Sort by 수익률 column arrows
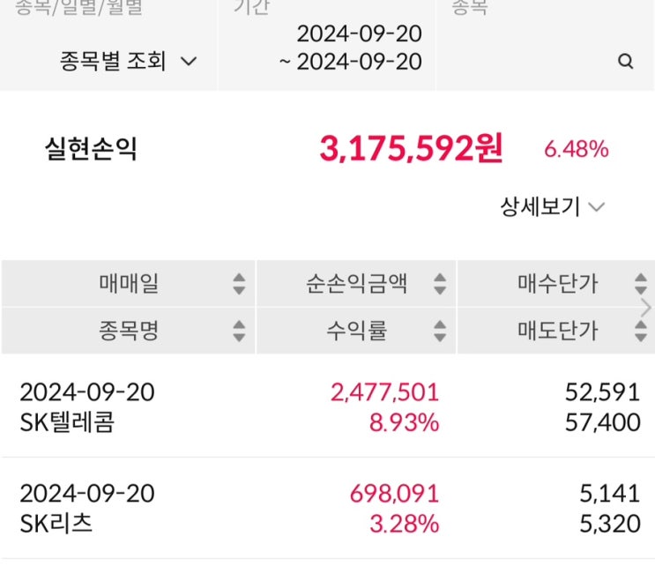655x574 pixels. (440, 331)
